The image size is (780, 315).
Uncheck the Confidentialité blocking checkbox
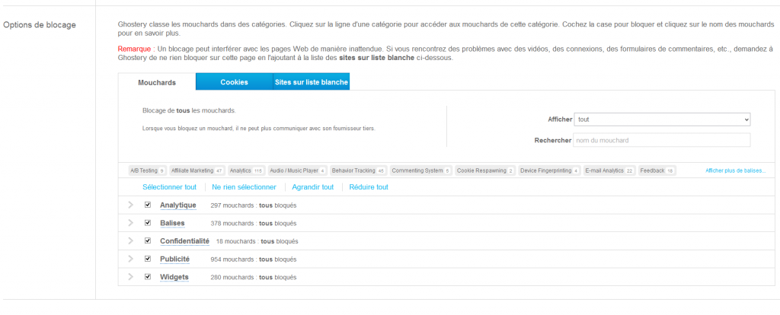148,240
